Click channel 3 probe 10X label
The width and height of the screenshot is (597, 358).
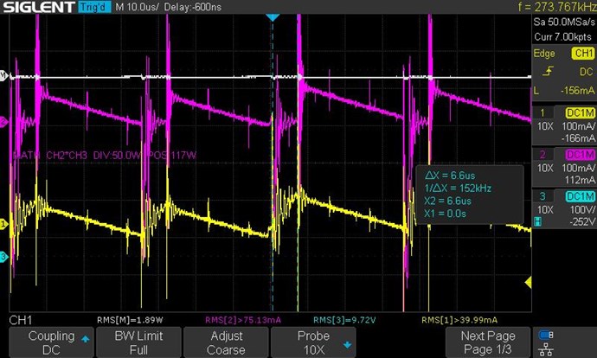click(x=545, y=209)
